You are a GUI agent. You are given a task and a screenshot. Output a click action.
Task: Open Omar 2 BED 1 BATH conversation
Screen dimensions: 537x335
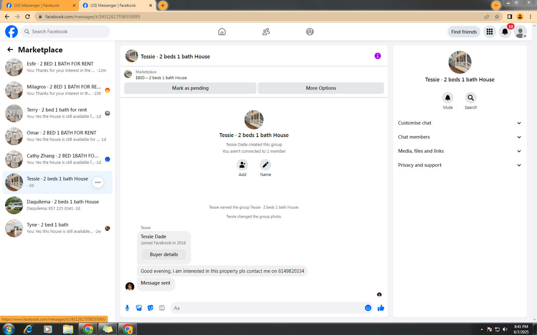click(58, 136)
